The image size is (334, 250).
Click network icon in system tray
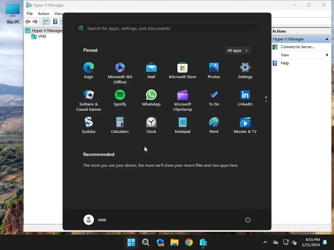click(x=286, y=242)
